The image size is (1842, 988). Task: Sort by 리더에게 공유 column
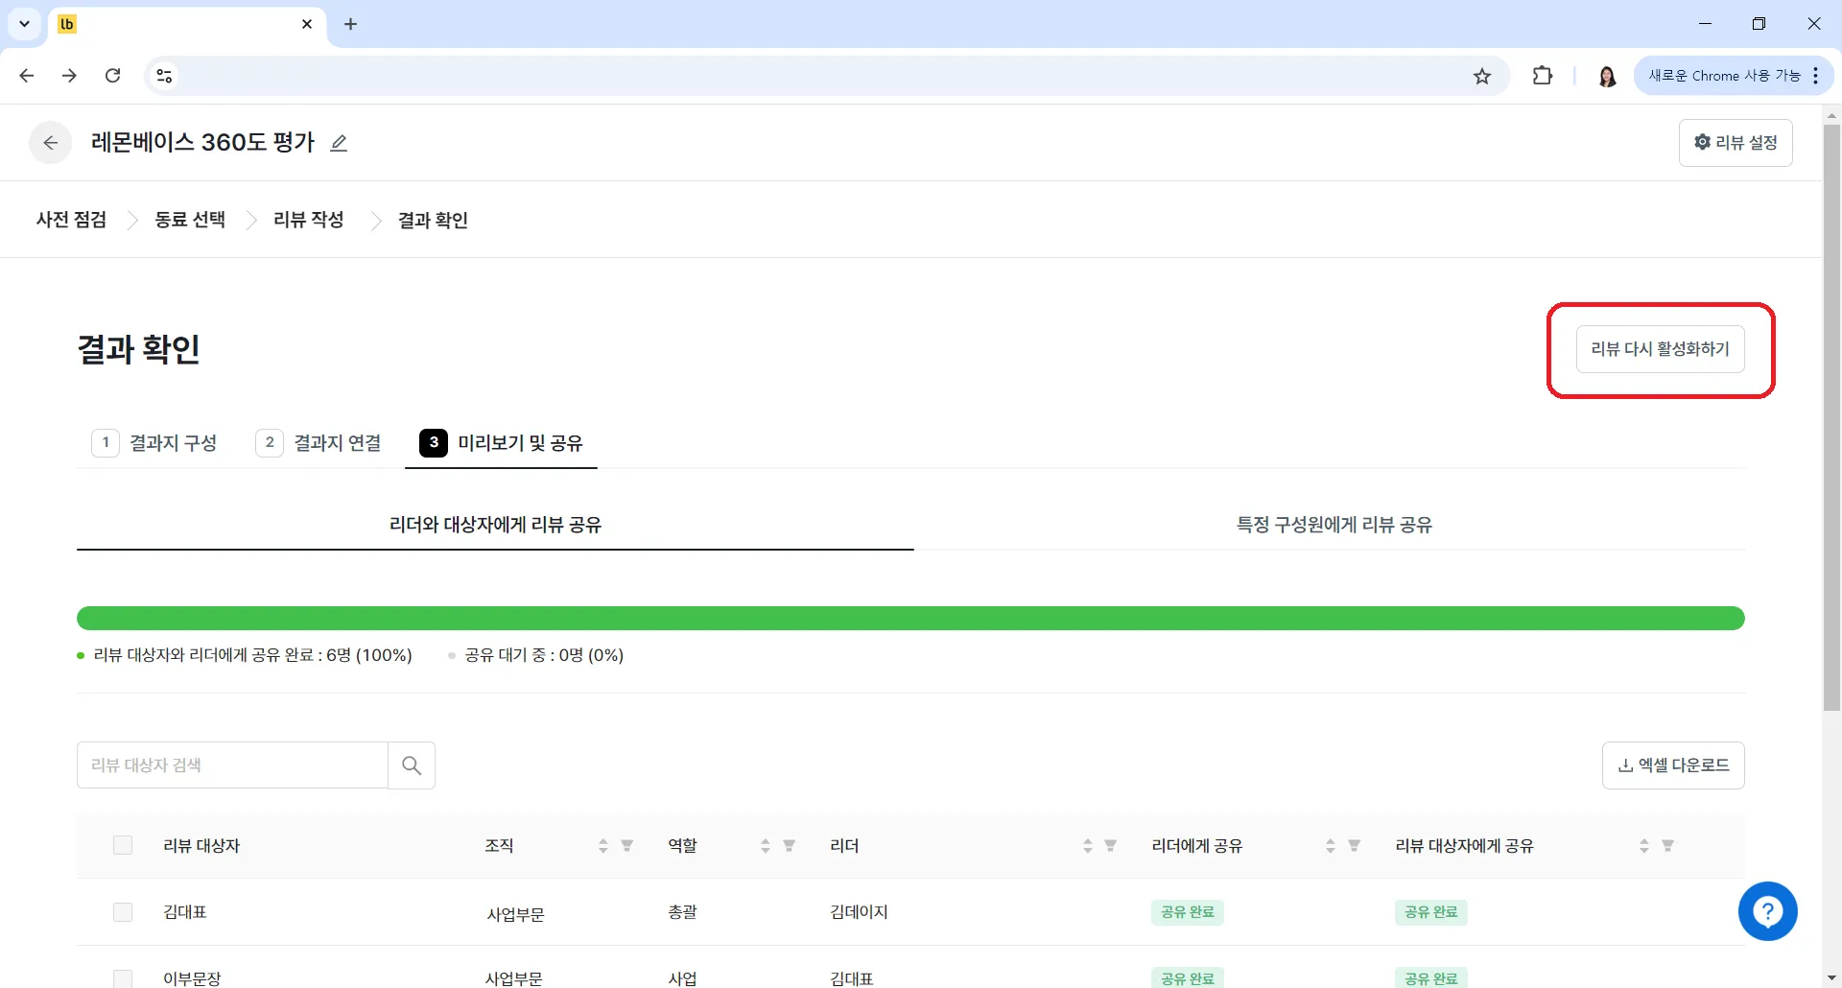pos(1330,846)
